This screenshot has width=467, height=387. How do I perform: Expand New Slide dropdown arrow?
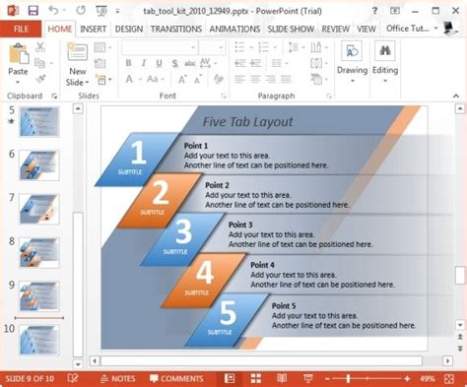coord(88,82)
